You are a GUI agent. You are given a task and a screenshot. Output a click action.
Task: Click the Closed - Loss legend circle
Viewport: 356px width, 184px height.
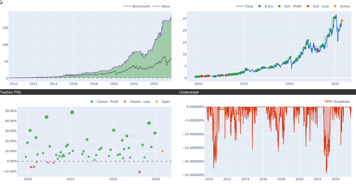click(125, 102)
